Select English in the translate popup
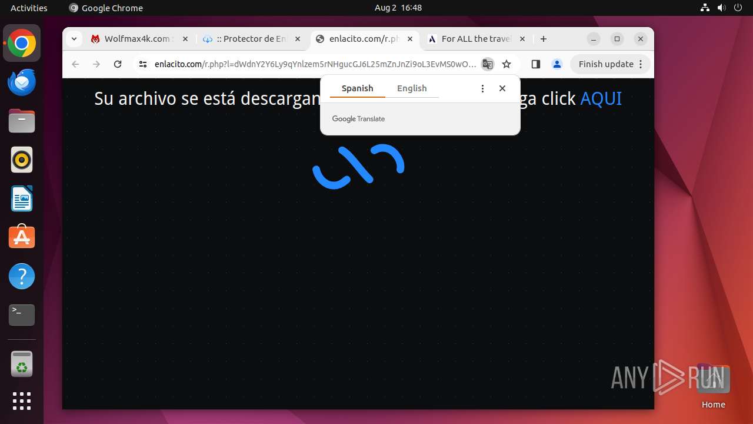The width and height of the screenshot is (753, 424). tap(412, 88)
